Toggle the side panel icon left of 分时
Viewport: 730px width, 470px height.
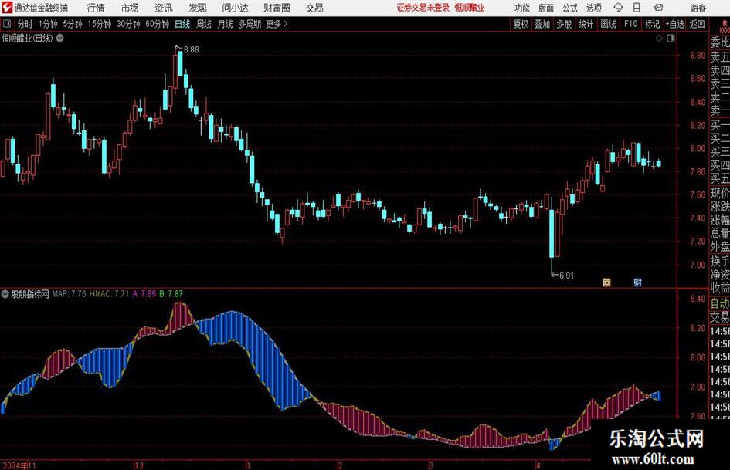tap(6, 24)
